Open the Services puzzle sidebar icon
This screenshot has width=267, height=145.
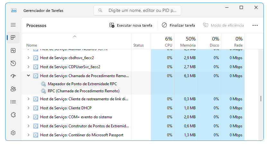(x=13, y=115)
